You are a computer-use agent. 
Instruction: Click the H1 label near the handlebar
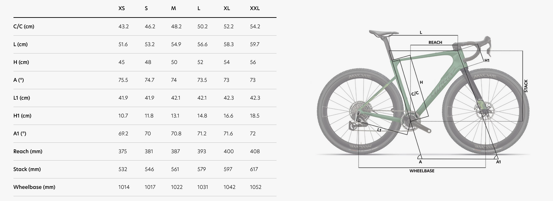(487, 61)
